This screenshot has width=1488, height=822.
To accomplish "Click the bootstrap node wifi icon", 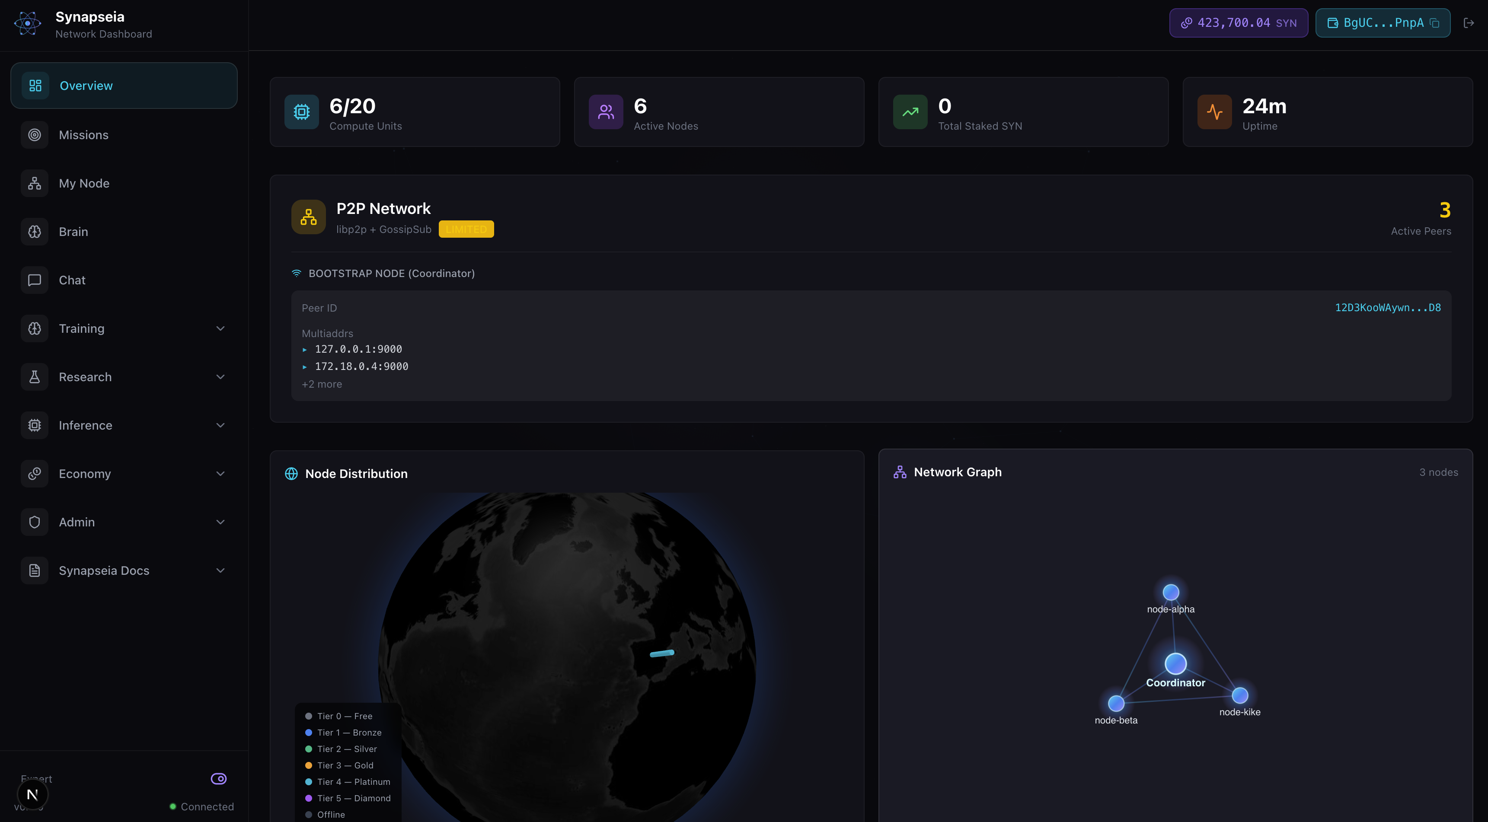I will (x=296, y=273).
